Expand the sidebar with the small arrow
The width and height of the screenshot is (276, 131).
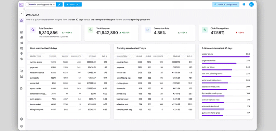click(25, 9)
